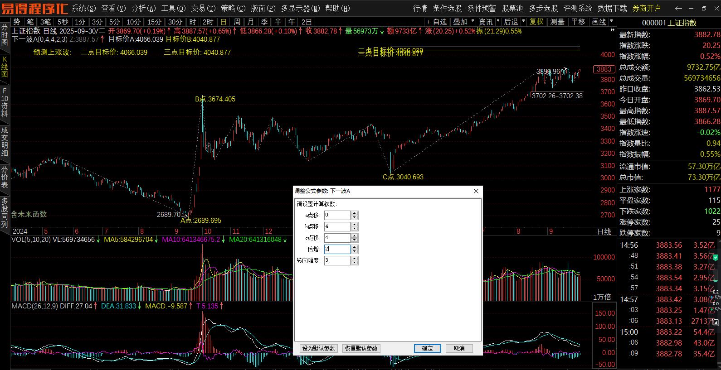Click the 确定 button in dialog
Image resolution: width=721 pixels, height=370 pixels.
point(427,348)
